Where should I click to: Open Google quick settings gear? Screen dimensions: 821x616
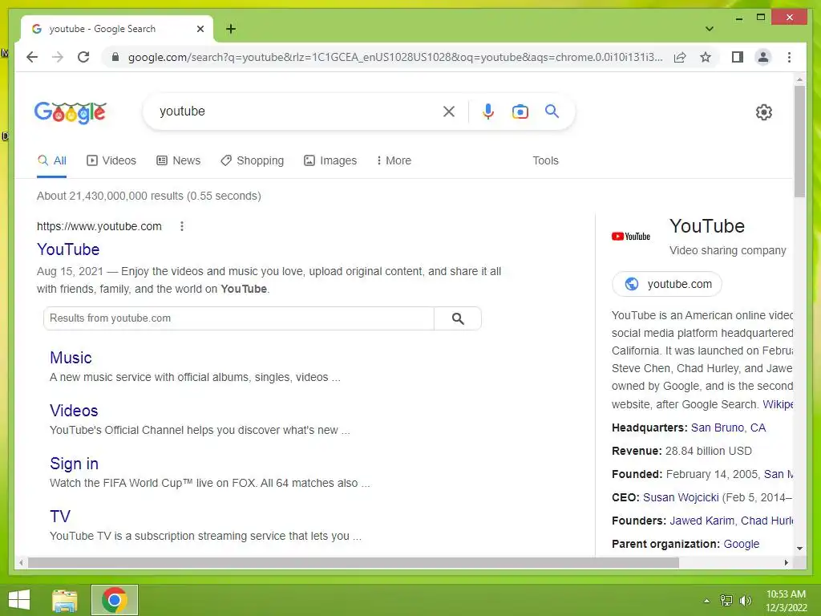(x=763, y=111)
